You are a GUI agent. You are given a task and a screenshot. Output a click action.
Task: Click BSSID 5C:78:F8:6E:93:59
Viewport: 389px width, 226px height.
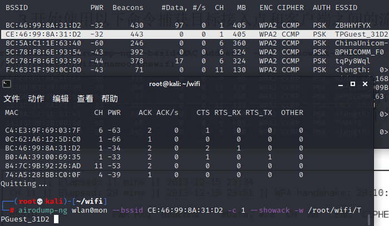click(43, 61)
